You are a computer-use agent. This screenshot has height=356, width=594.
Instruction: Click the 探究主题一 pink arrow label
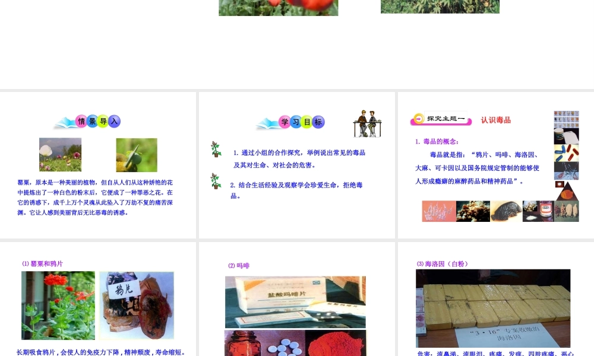441,119
